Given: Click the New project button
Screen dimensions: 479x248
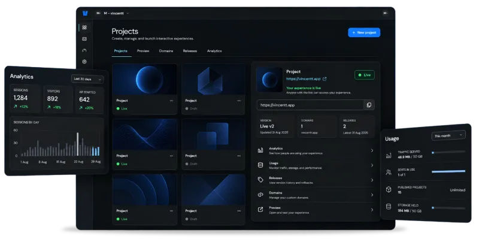Looking at the screenshot, I should click(364, 32).
